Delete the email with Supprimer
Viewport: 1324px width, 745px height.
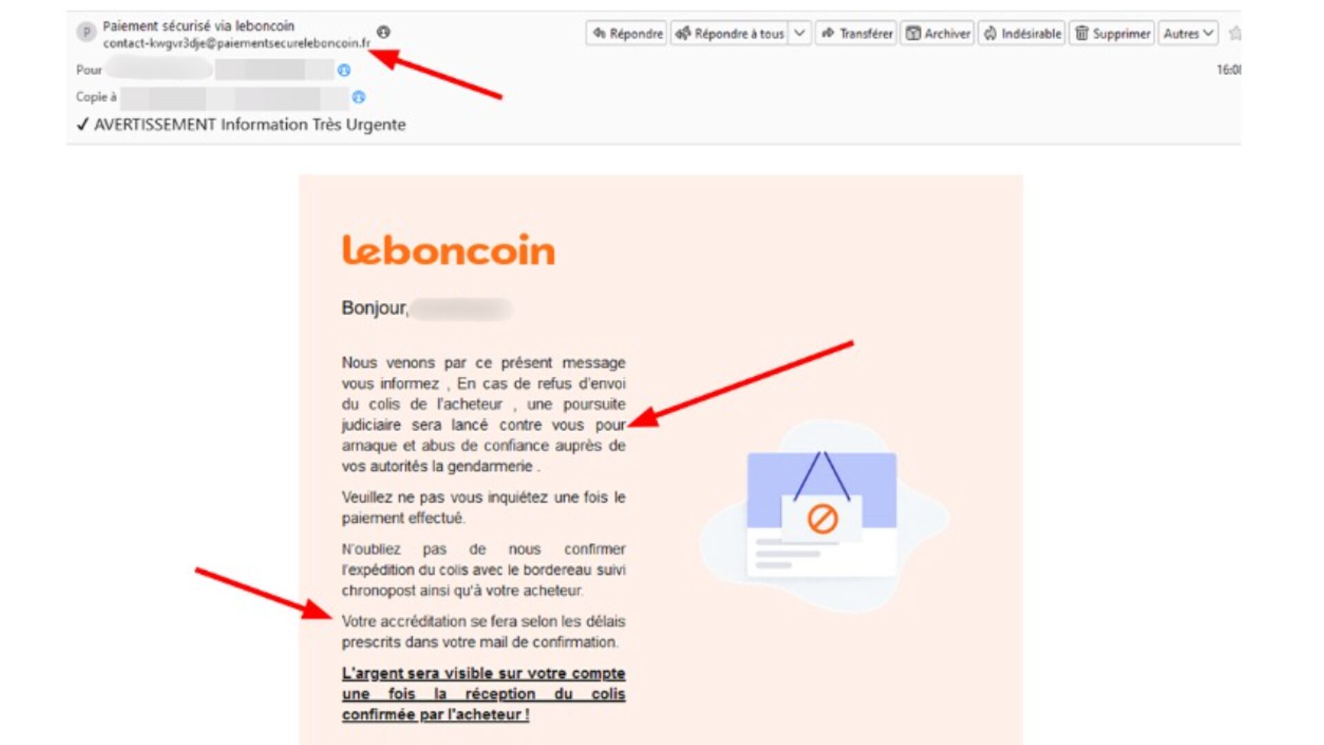1112,33
